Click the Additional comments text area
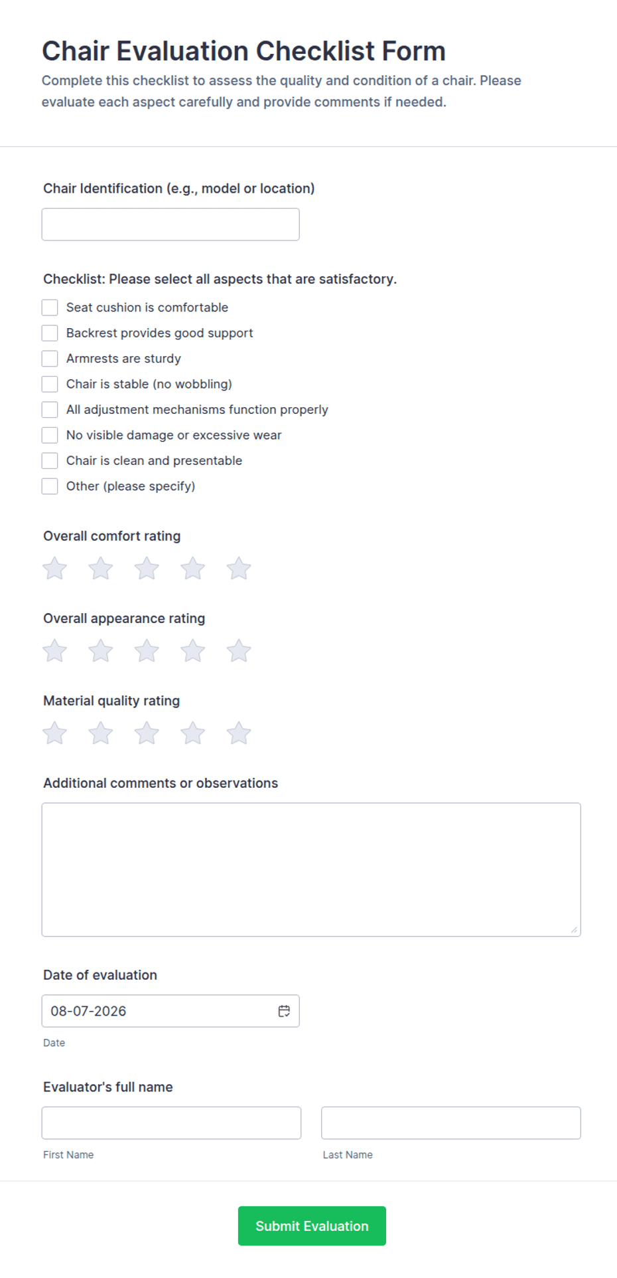This screenshot has height=1278, width=617. 311,869
